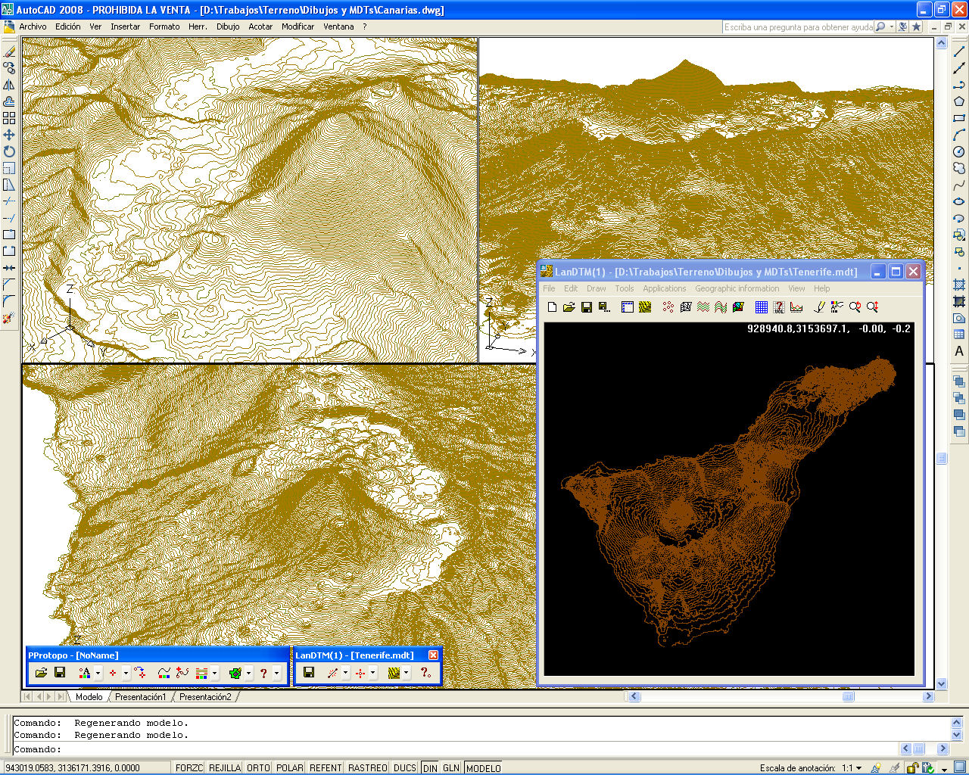Toggle REJILLA grid display in status bar
This screenshot has height=775, width=969.
[225, 767]
